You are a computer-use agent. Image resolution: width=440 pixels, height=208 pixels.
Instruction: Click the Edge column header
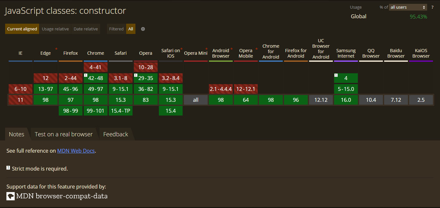pyautogui.click(x=46, y=53)
